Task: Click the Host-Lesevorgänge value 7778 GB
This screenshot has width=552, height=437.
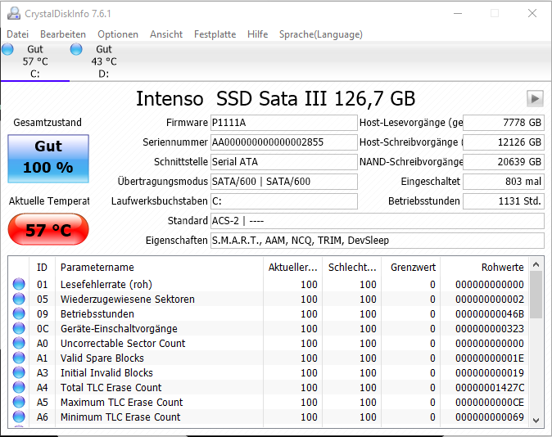Action: pos(504,123)
